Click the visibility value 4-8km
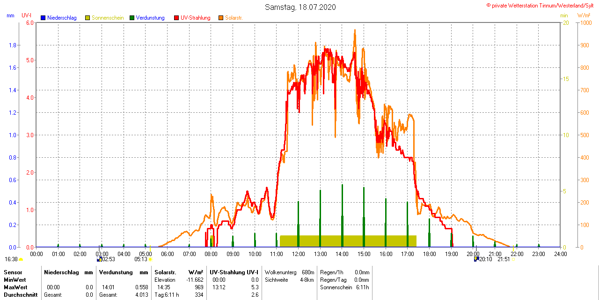Viewport: 599px width, 300px height. tap(307, 280)
